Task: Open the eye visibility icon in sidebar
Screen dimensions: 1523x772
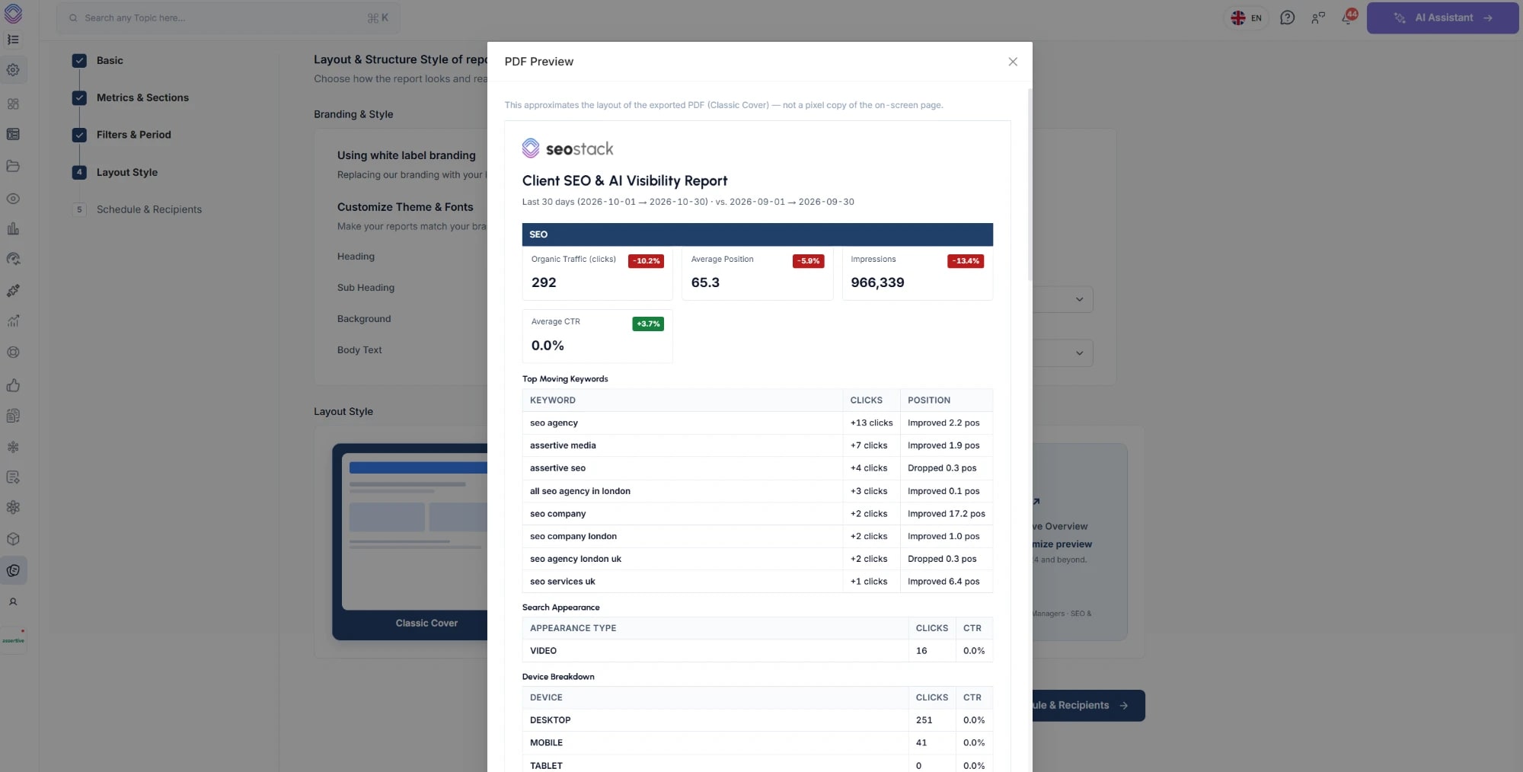Action: [13, 199]
